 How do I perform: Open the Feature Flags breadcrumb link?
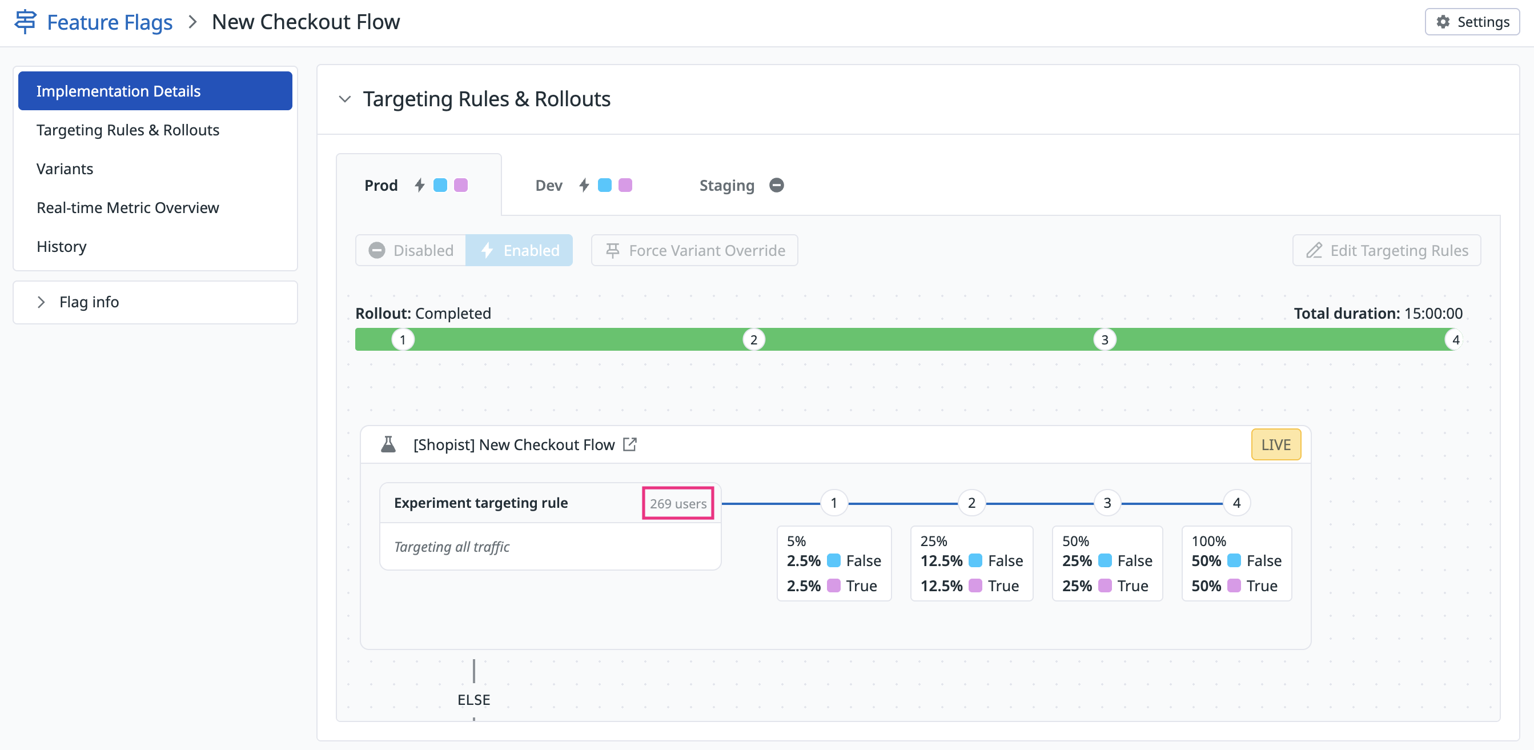(x=110, y=22)
